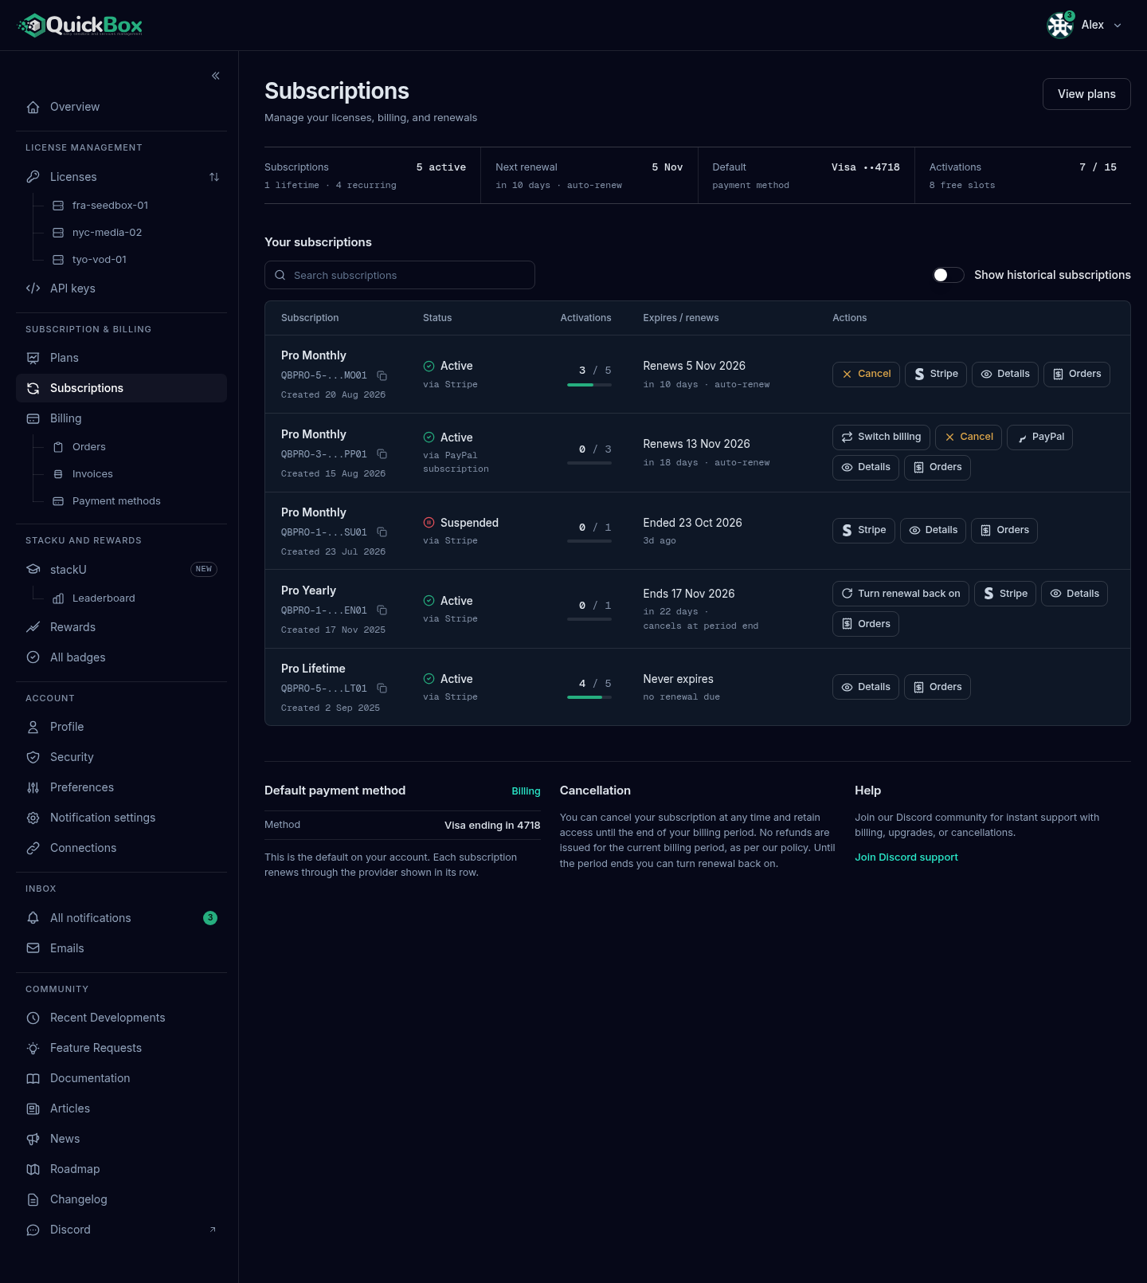Select Subscriptions in the sidebar
This screenshot has height=1283, width=1147.
pos(121,388)
